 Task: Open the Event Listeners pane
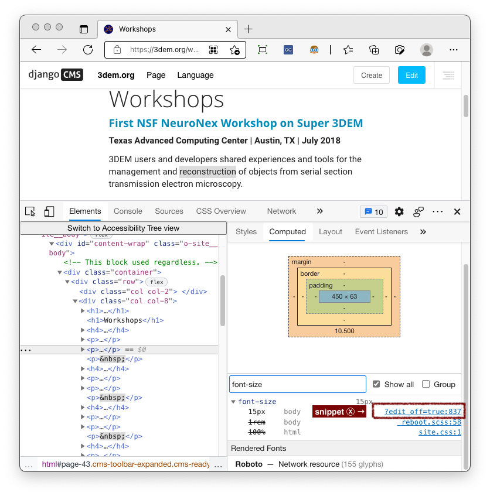(x=382, y=231)
